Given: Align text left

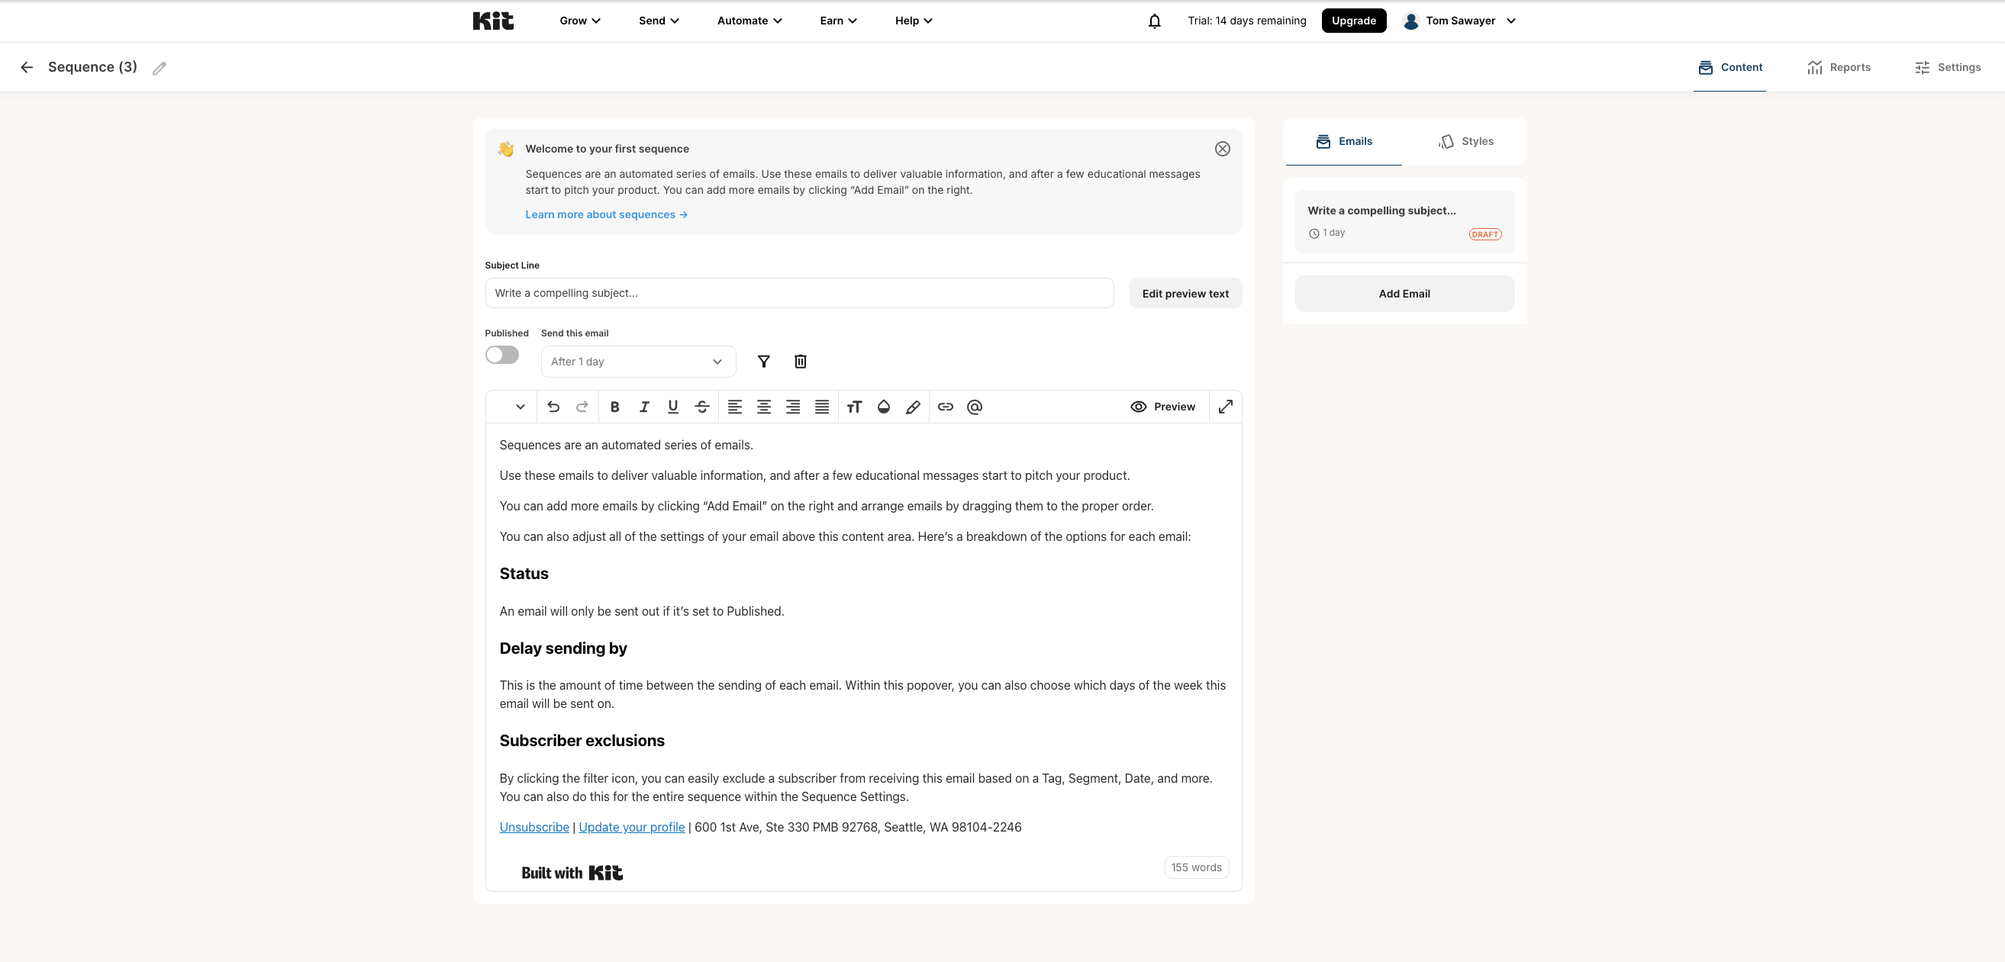Looking at the screenshot, I should [x=735, y=407].
